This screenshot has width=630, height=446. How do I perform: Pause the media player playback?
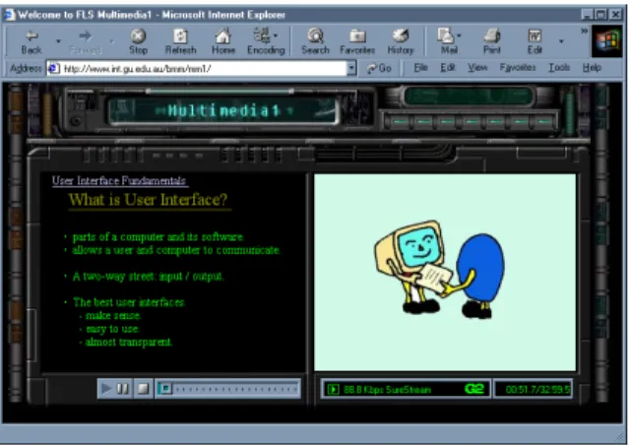pyautogui.click(x=122, y=389)
